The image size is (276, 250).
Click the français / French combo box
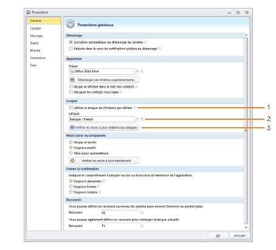[x=102, y=119]
